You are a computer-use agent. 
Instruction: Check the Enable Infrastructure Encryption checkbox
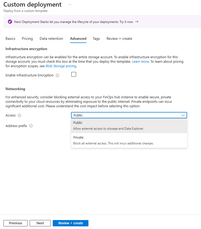pos(74,75)
